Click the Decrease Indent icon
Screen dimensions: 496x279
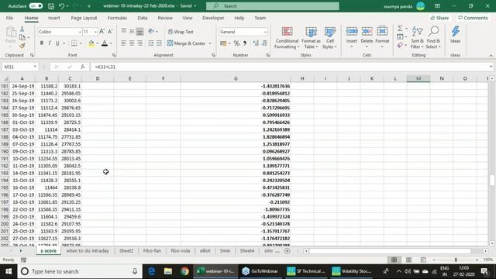point(151,43)
